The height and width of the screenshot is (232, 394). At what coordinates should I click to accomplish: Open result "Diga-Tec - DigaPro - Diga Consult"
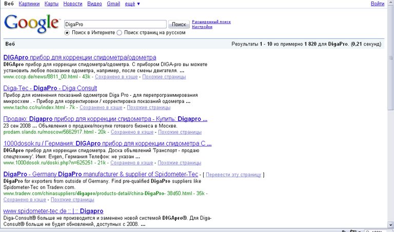pos(50,88)
